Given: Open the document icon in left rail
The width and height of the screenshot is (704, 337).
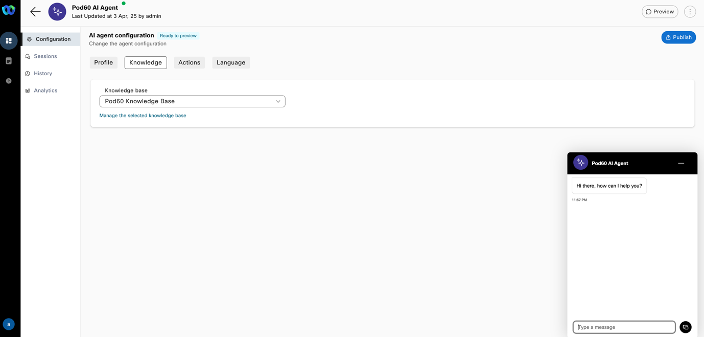Looking at the screenshot, I should (9, 61).
